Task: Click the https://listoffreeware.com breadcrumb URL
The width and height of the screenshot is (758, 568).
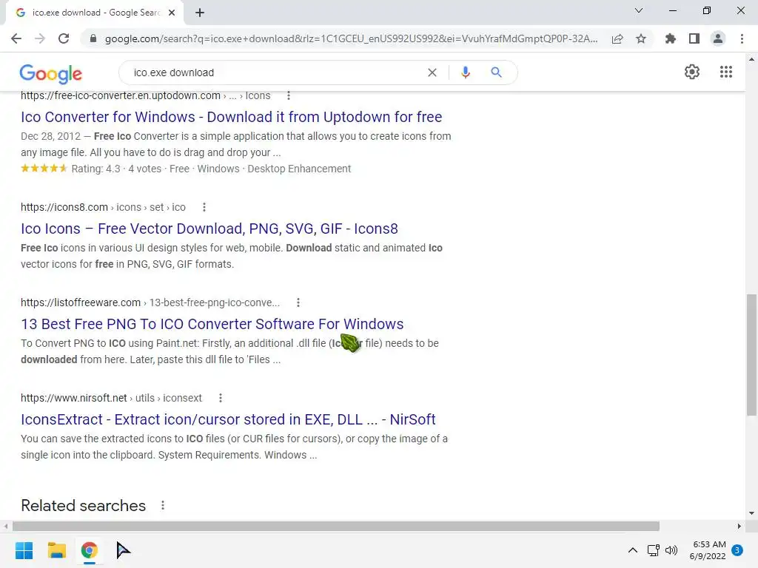Action: pyautogui.click(x=80, y=302)
